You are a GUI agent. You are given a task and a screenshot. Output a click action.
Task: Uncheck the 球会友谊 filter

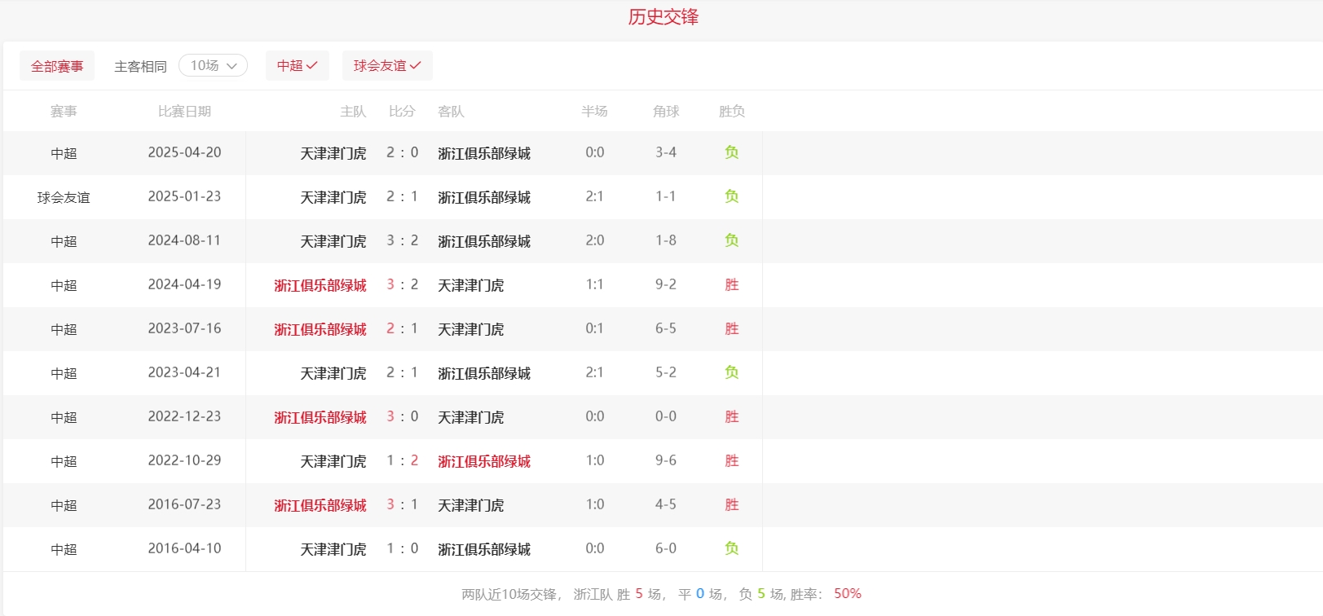click(x=387, y=66)
